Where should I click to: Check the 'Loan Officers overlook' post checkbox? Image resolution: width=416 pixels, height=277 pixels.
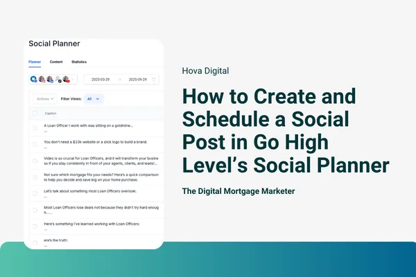[x=35, y=193]
